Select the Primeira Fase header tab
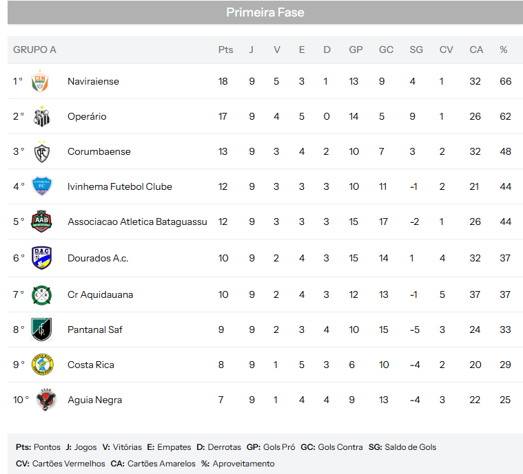The width and height of the screenshot is (523, 474). pyautogui.click(x=265, y=12)
